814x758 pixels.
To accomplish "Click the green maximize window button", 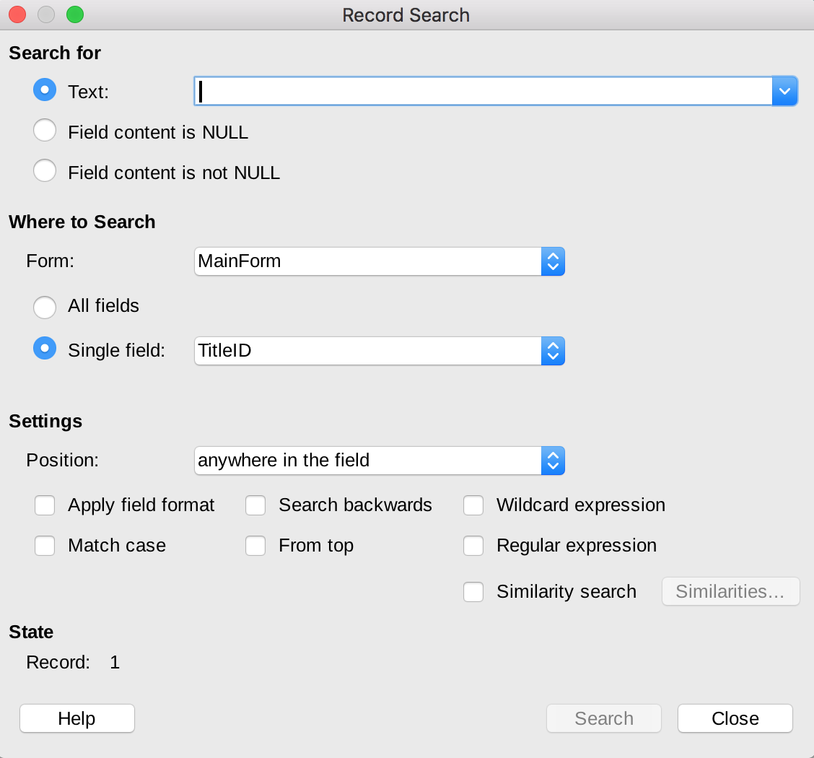I will (74, 14).
